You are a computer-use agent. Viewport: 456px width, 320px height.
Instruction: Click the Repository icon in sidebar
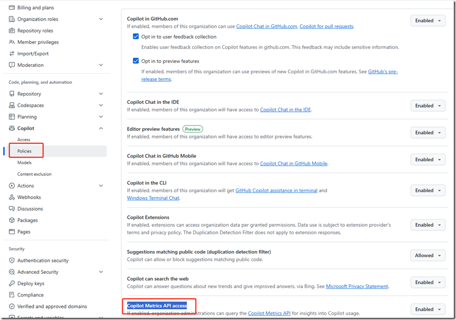(11, 94)
